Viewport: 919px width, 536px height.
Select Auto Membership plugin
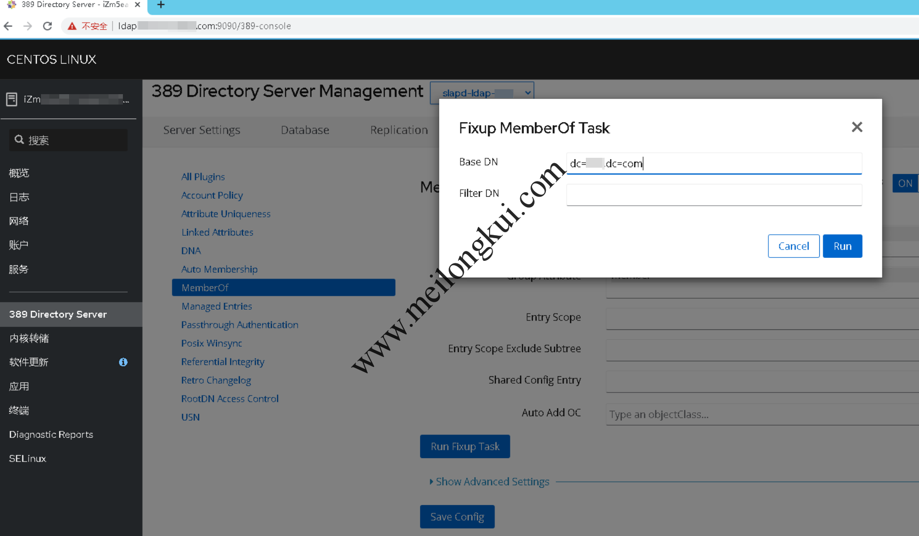(x=219, y=269)
